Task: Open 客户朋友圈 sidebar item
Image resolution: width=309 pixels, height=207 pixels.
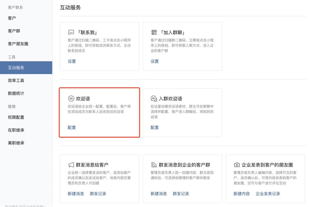Action: [x=18, y=44]
